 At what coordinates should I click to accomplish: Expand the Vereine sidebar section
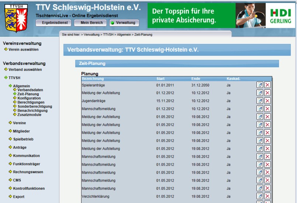(20, 123)
